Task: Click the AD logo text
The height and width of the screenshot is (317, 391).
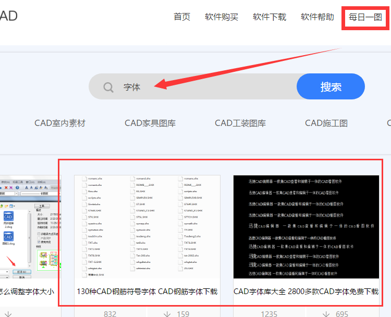Action: pos(9,16)
